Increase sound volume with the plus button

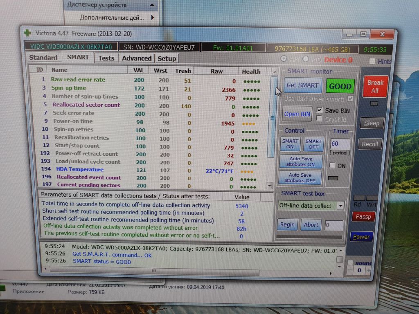coord(369,271)
